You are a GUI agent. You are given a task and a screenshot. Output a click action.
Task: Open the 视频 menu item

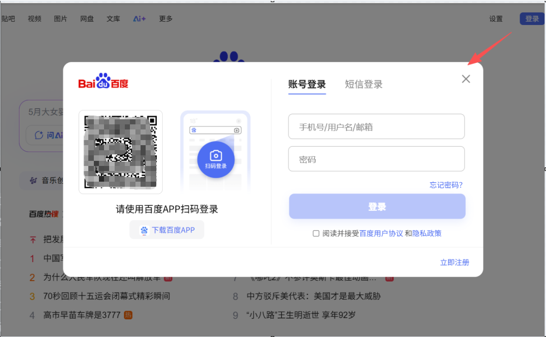[35, 19]
